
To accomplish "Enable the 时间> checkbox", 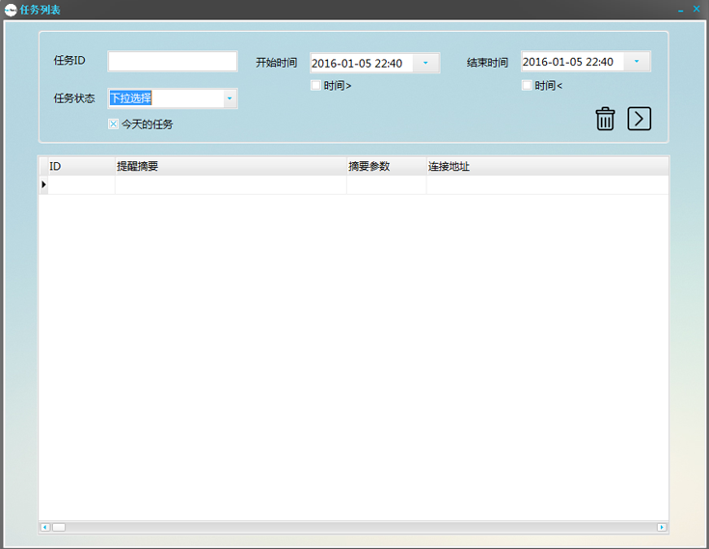I will 315,85.
